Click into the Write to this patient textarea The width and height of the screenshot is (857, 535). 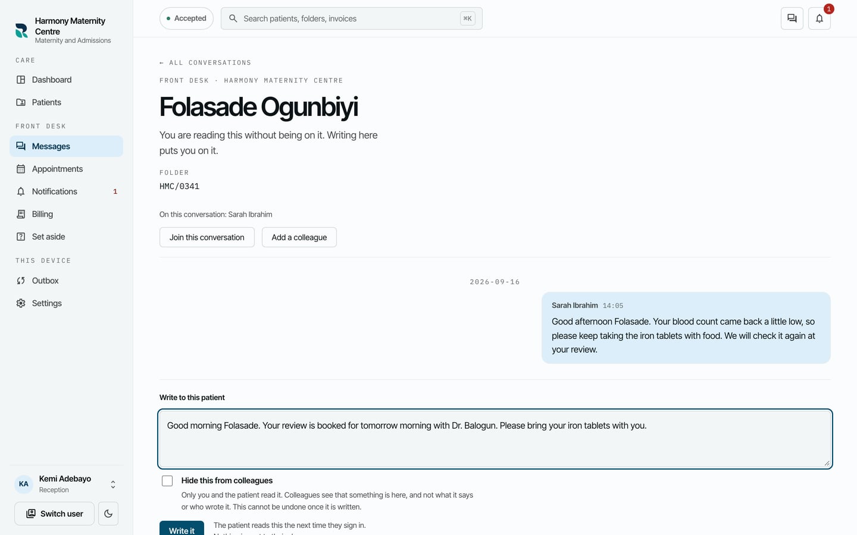pos(495,439)
